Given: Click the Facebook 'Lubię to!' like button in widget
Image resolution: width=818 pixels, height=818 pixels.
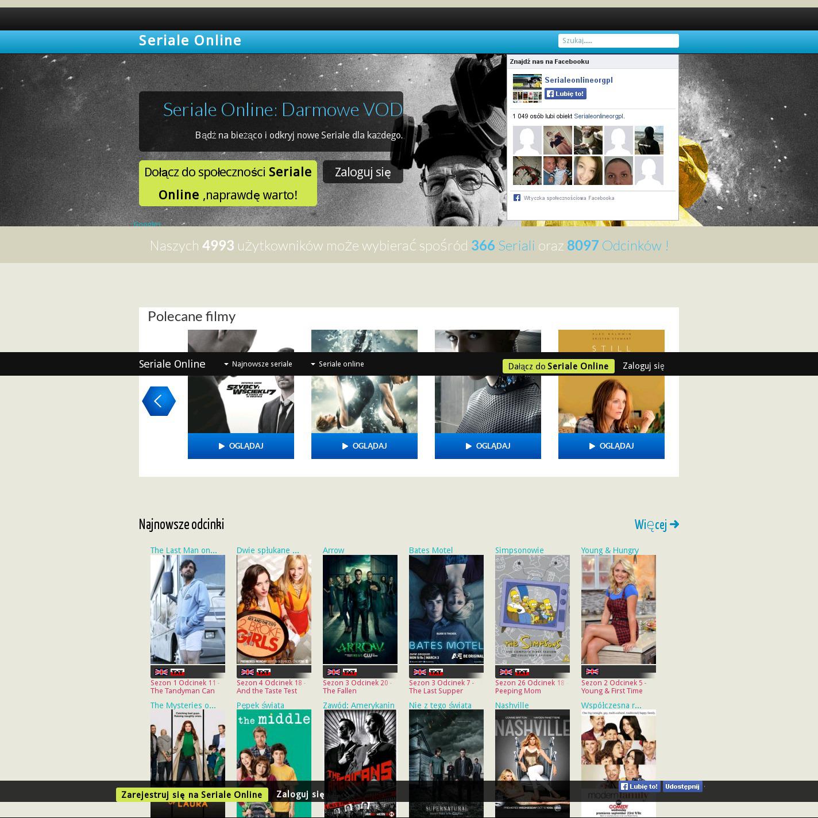Looking at the screenshot, I should point(565,94).
